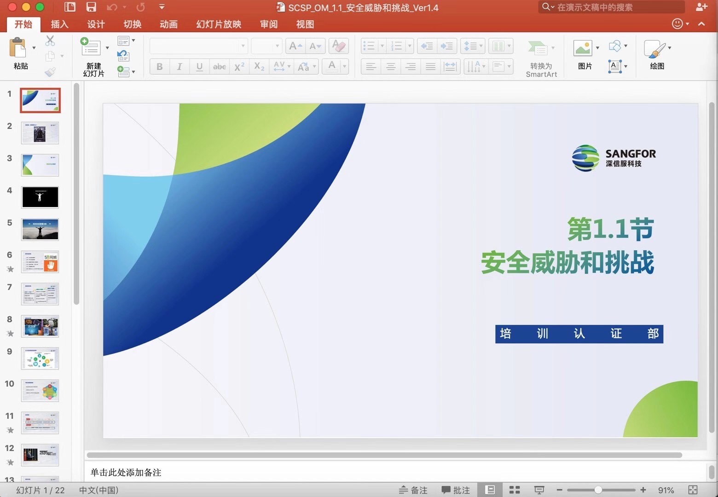Viewport: 718px width, 497px height.
Task: Click Convert to SmartArt icon
Action: [x=538, y=48]
